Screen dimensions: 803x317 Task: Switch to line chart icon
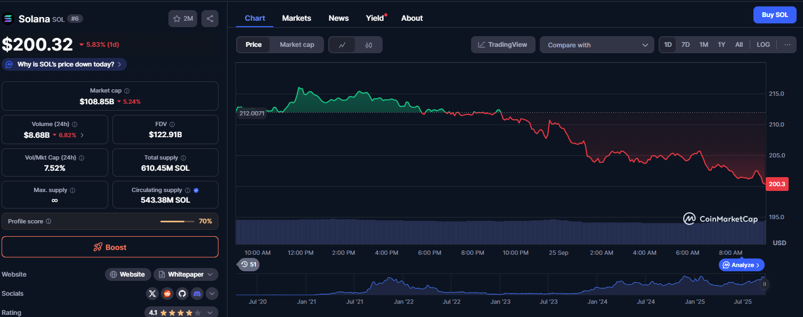point(343,45)
